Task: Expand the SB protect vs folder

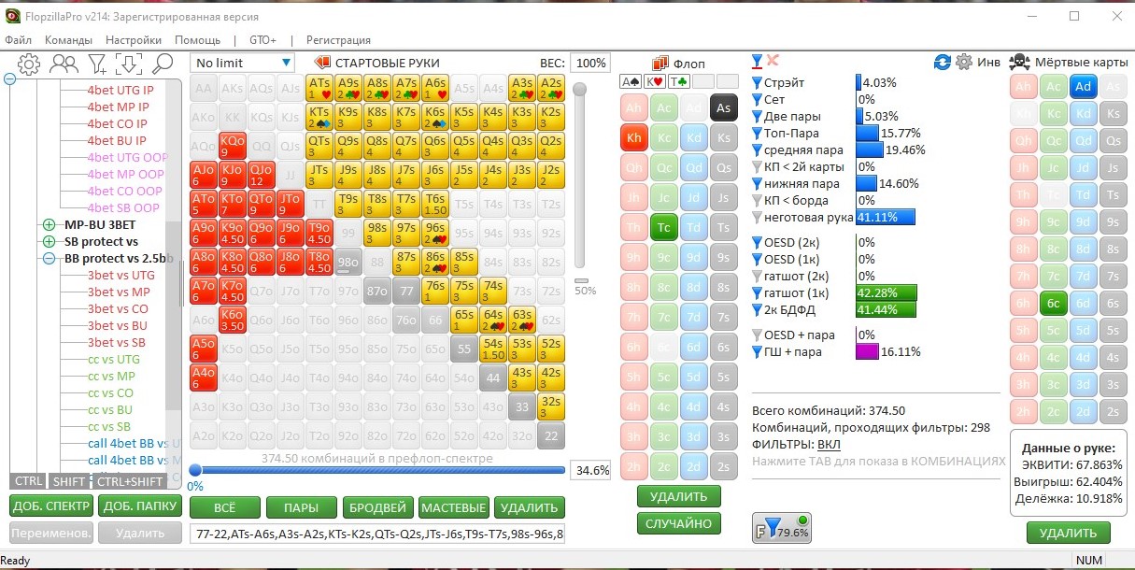Action: (x=49, y=242)
